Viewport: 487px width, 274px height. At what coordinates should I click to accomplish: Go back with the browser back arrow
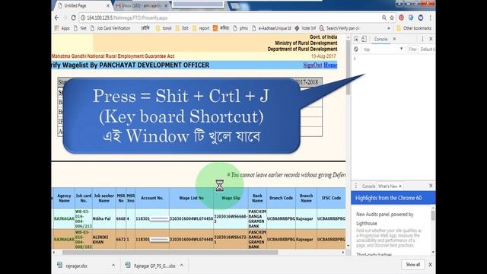(57, 18)
